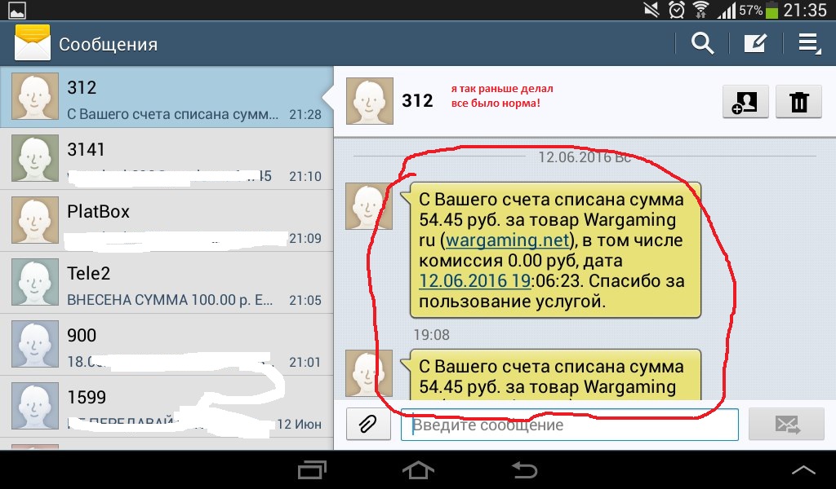
Task: Open the picture notification icon in the status bar
Action: pos(17,10)
